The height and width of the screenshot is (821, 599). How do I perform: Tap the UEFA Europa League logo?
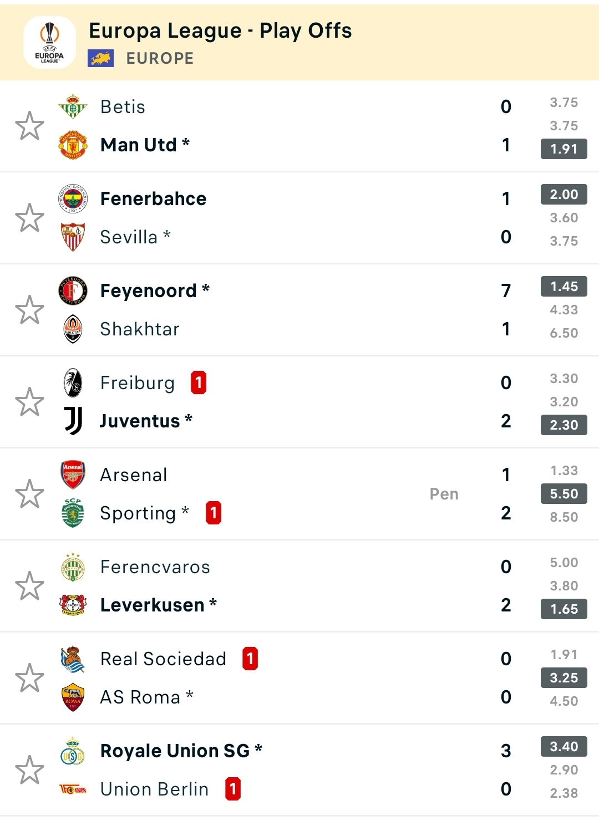[x=49, y=43]
